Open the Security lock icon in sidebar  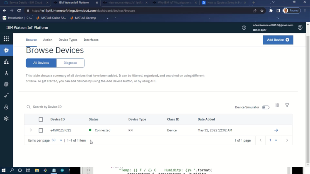coord(6,107)
